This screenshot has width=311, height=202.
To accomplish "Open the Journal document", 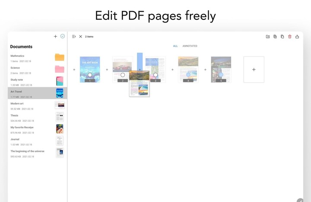I will 38,142.
